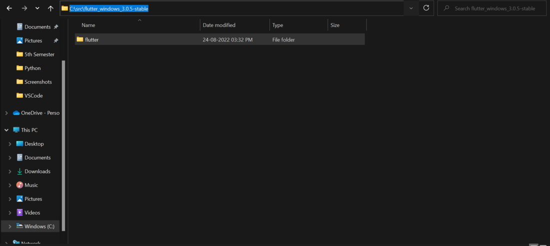Open Videos under This PC
This screenshot has height=246, width=550.
pyautogui.click(x=32, y=212)
